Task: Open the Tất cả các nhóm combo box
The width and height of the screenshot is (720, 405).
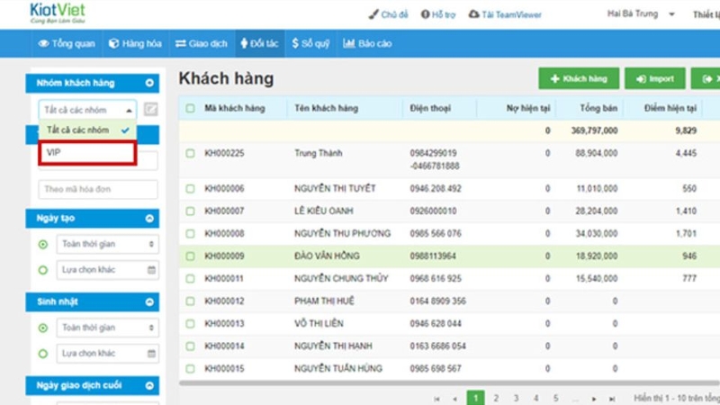Action: [87, 110]
